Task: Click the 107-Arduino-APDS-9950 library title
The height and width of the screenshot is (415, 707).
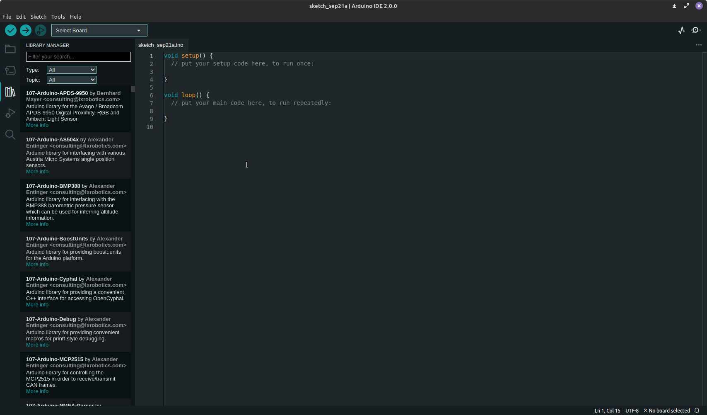Action: click(57, 93)
